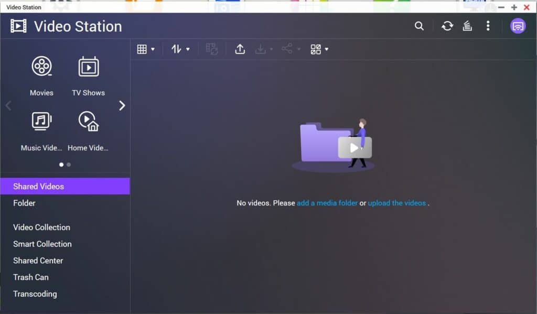Open the TV Shows category
This screenshot has height=314, width=537.
point(88,77)
